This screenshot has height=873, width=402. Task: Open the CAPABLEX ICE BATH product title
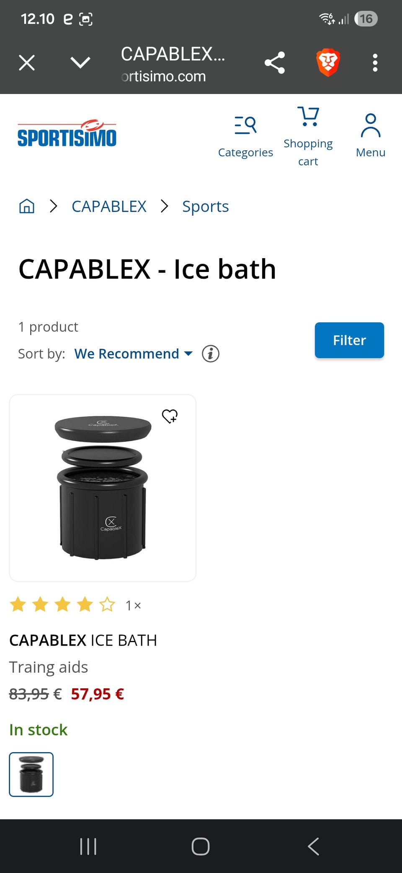pyautogui.click(x=83, y=640)
